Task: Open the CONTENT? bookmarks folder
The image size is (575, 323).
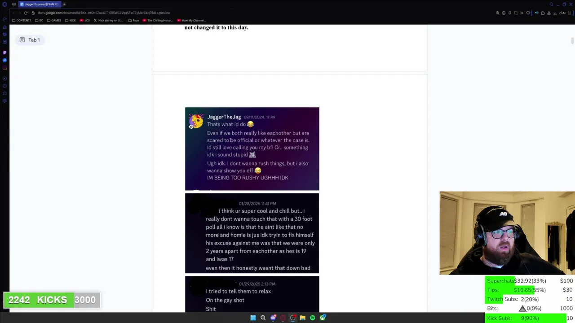Action: (x=22, y=20)
